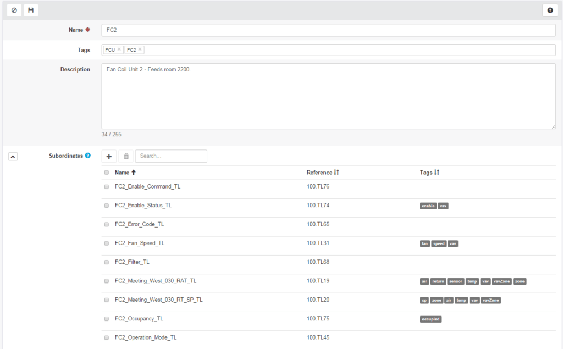Open help with the question mark icon
Screen dimensions: 563x349
click(x=550, y=10)
